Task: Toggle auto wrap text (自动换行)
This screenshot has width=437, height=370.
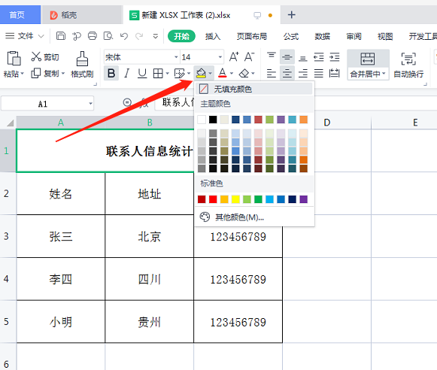Action: 408,65
